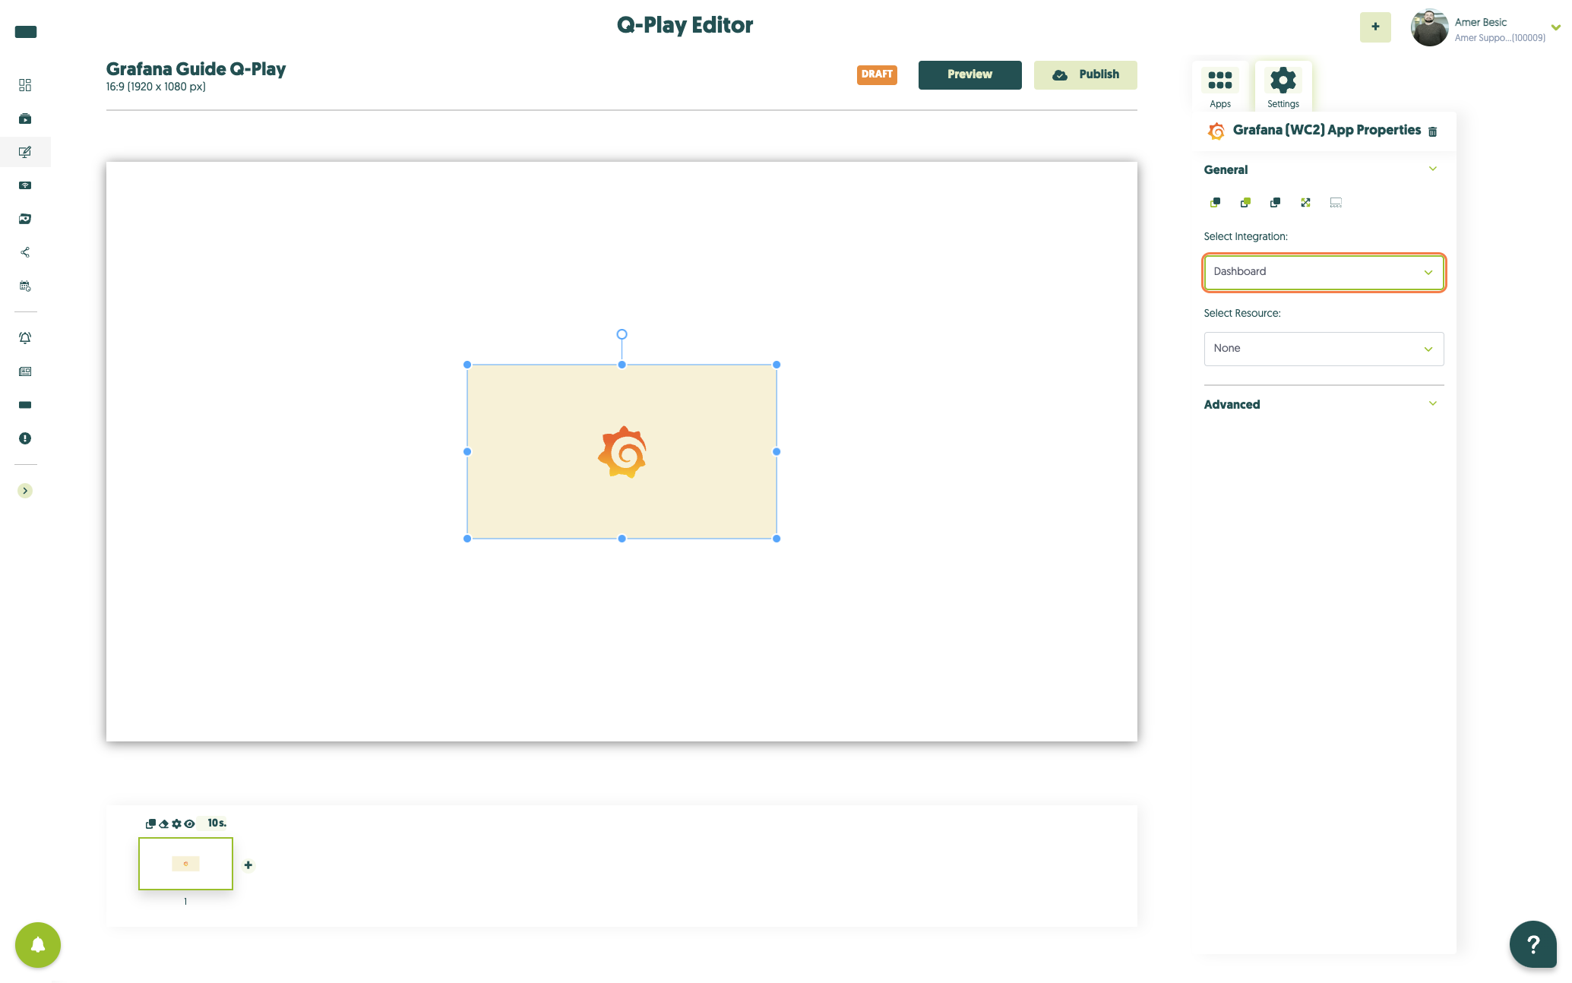Expand the sidebar with the chevron button
The height and width of the screenshot is (983, 1572).
tap(25, 491)
